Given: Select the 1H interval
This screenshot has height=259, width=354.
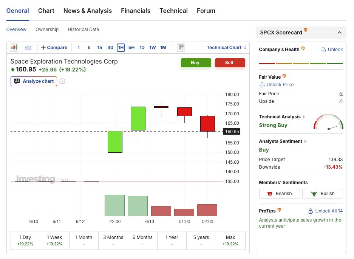Looking at the screenshot, I should coord(121,48).
